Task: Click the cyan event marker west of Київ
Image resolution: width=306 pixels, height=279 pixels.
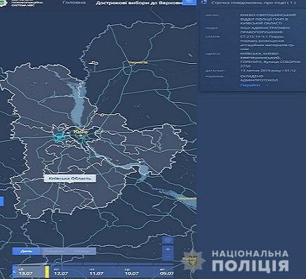Action: pos(59,137)
